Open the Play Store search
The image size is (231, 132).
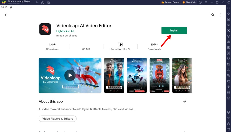click(x=213, y=15)
